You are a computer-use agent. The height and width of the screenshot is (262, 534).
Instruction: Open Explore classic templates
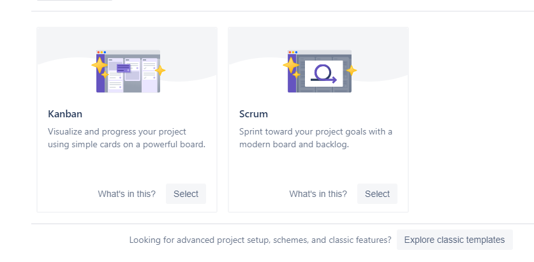pos(455,240)
